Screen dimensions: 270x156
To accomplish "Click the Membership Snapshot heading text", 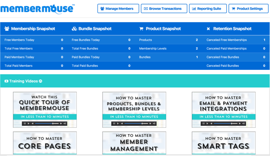I will [x=33, y=29].
